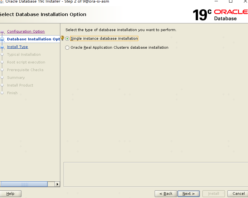Viewport: 248px width, 198px height.
Task: Click the Next button
Action: (x=189, y=194)
